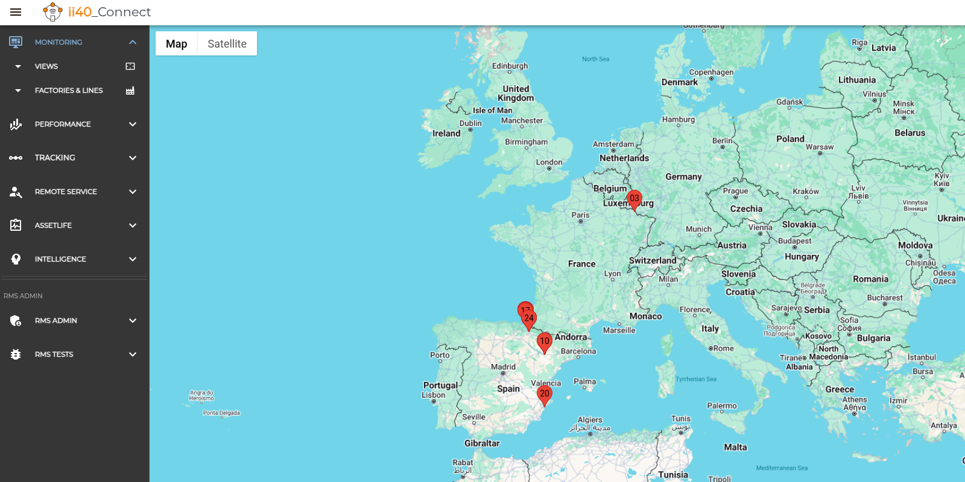Expand the Tracking menu chevron
The image size is (965, 482).
tap(133, 158)
